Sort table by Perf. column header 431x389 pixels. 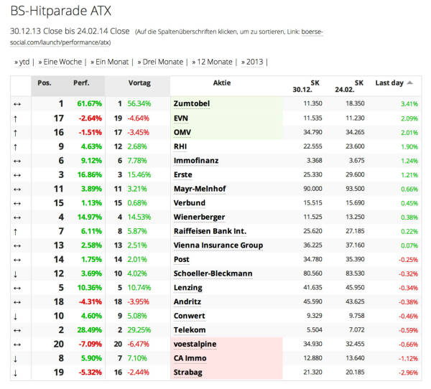(81, 83)
